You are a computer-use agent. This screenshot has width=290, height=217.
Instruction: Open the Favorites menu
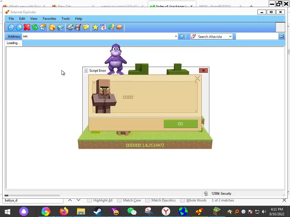pos(49,19)
